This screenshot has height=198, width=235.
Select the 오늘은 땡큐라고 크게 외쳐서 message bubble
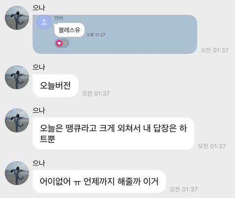click(x=114, y=134)
